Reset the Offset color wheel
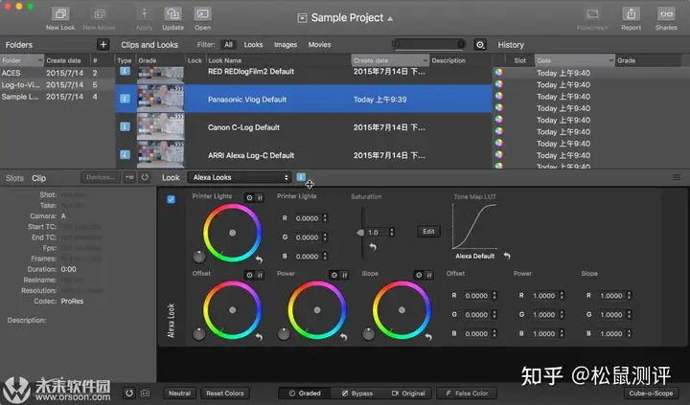The width and height of the screenshot is (690, 405). (259, 337)
